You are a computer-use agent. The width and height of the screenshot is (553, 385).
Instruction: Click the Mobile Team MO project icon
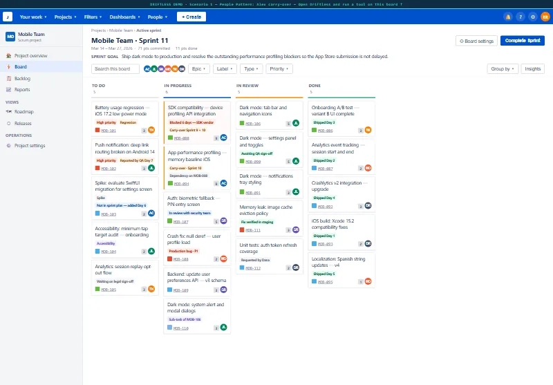pos(10,37)
